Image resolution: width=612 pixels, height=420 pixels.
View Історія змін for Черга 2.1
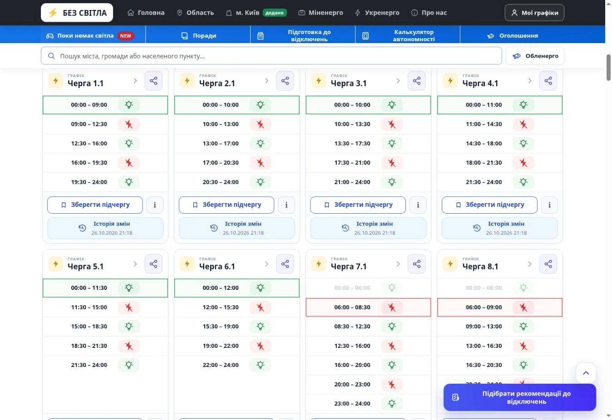pos(237,228)
